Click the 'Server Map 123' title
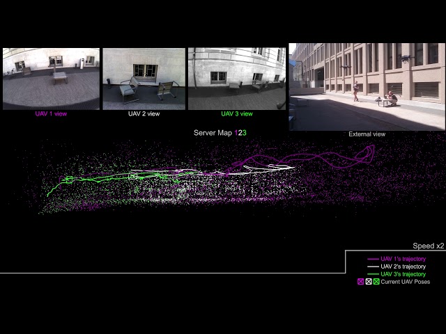The width and height of the screenshot is (446, 334). (220, 133)
